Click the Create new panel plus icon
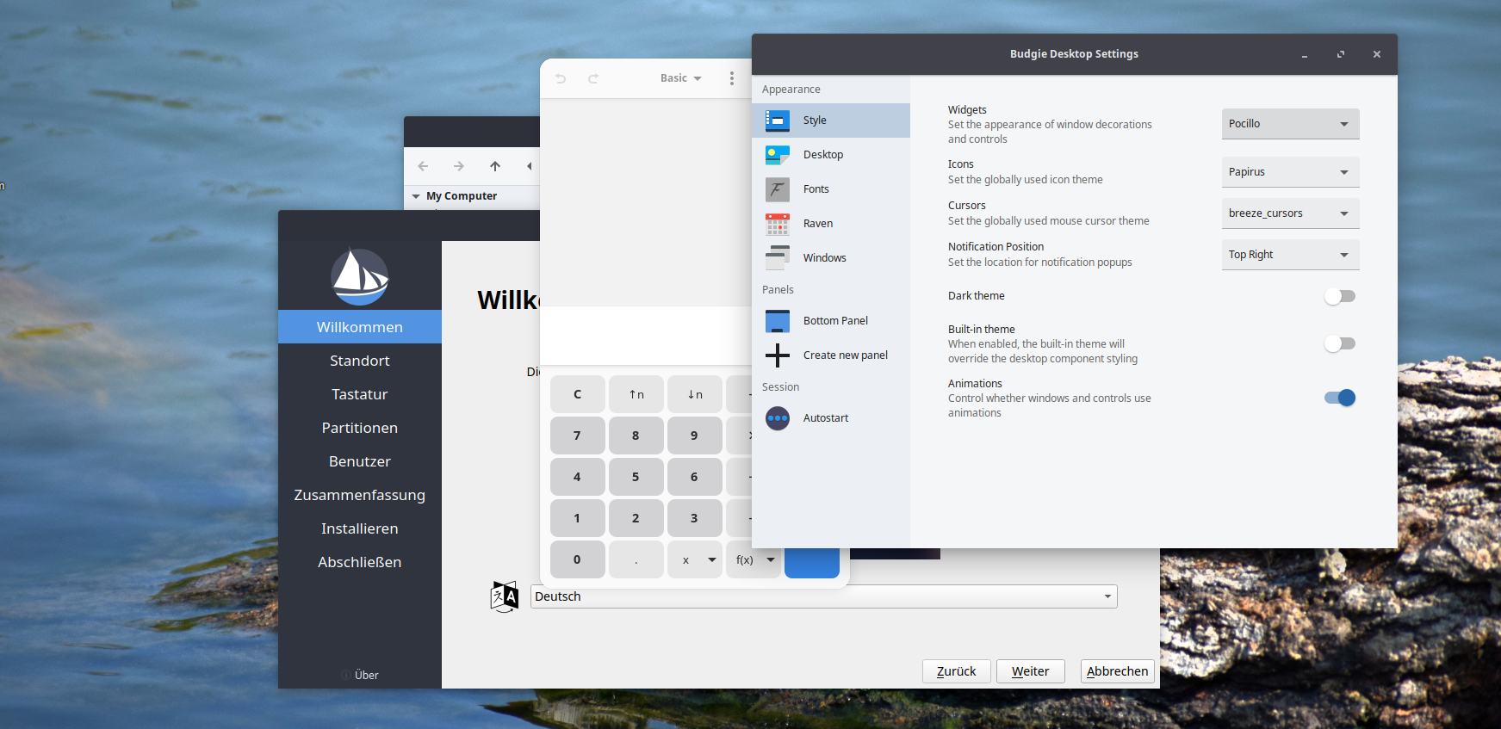 (778, 355)
